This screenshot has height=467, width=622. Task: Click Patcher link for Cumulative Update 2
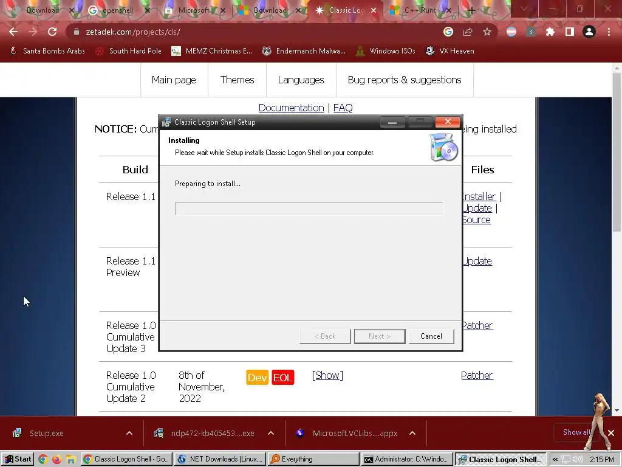tap(477, 375)
